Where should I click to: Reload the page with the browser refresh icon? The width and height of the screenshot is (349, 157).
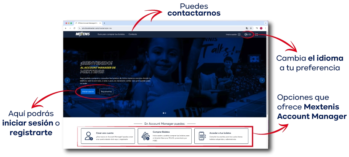tap(74, 28)
